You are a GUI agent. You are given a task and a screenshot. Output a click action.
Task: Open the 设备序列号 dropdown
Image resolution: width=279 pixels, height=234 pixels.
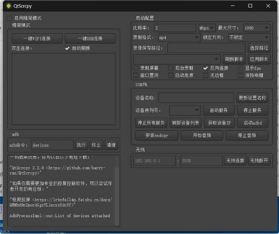click(x=185, y=110)
